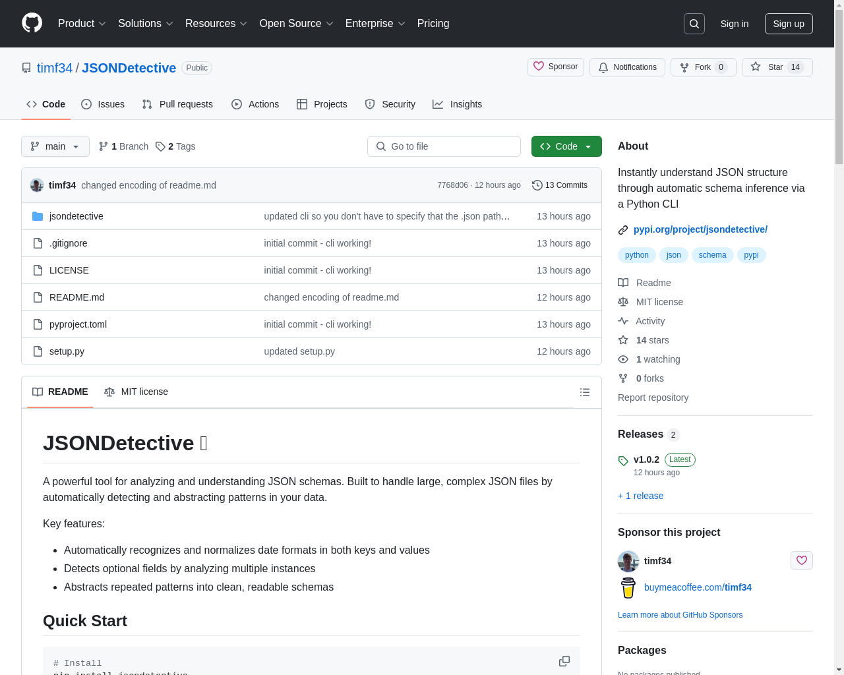Open the pyproject.toml file
Image resolution: width=844 pixels, height=675 pixels.
[x=78, y=324]
